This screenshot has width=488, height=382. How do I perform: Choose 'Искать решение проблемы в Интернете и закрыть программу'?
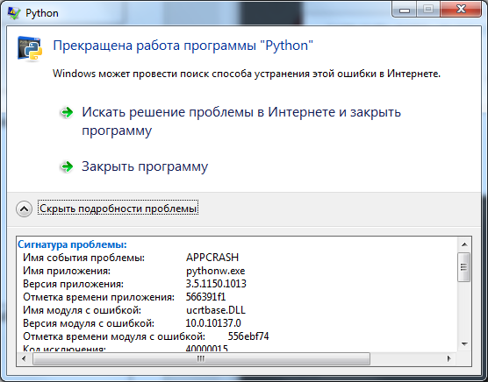coord(241,121)
